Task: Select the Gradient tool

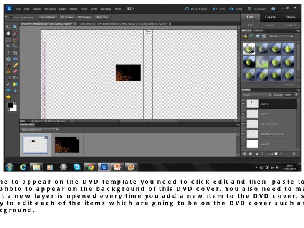Action: point(15,84)
